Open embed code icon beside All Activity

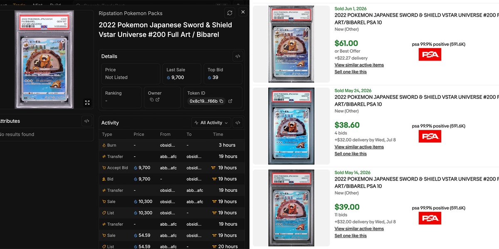[x=237, y=122]
